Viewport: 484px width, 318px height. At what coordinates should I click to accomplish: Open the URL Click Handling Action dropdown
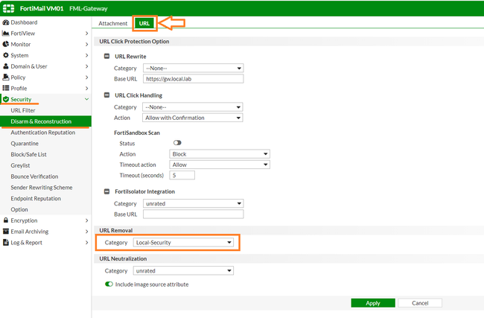192,118
